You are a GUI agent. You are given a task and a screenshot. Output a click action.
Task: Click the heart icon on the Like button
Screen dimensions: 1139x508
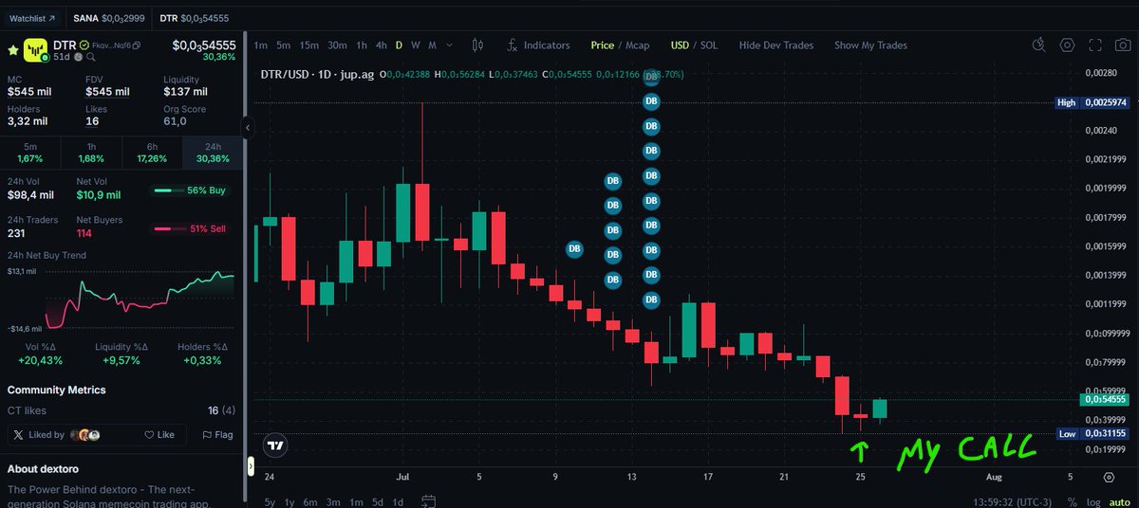(149, 435)
